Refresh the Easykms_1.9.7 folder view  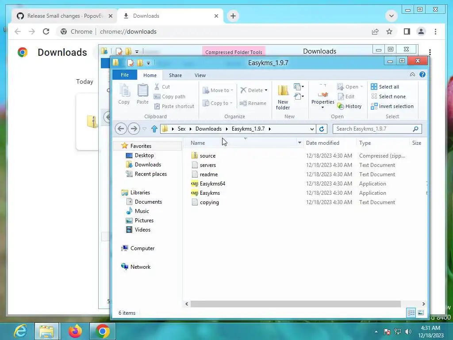click(x=322, y=129)
